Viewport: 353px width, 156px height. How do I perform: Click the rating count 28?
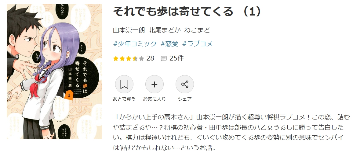(150, 58)
